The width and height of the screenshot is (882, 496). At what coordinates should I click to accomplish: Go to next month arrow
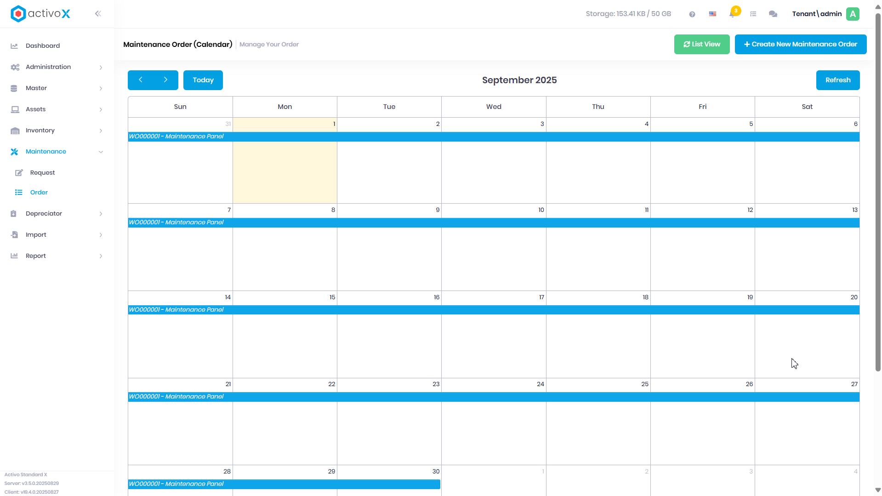(165, 80)
